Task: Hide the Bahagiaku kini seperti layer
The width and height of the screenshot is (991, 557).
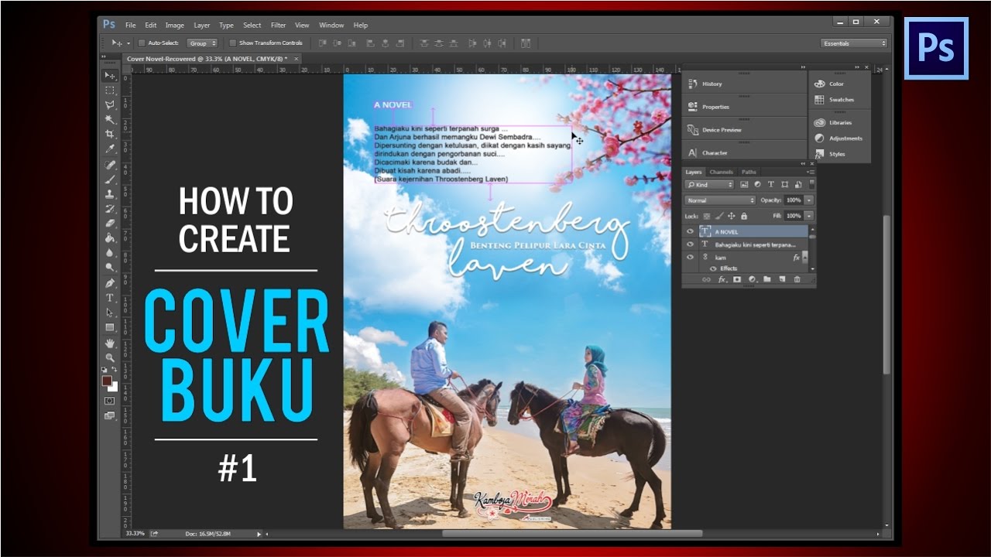Action: point(690,244)
